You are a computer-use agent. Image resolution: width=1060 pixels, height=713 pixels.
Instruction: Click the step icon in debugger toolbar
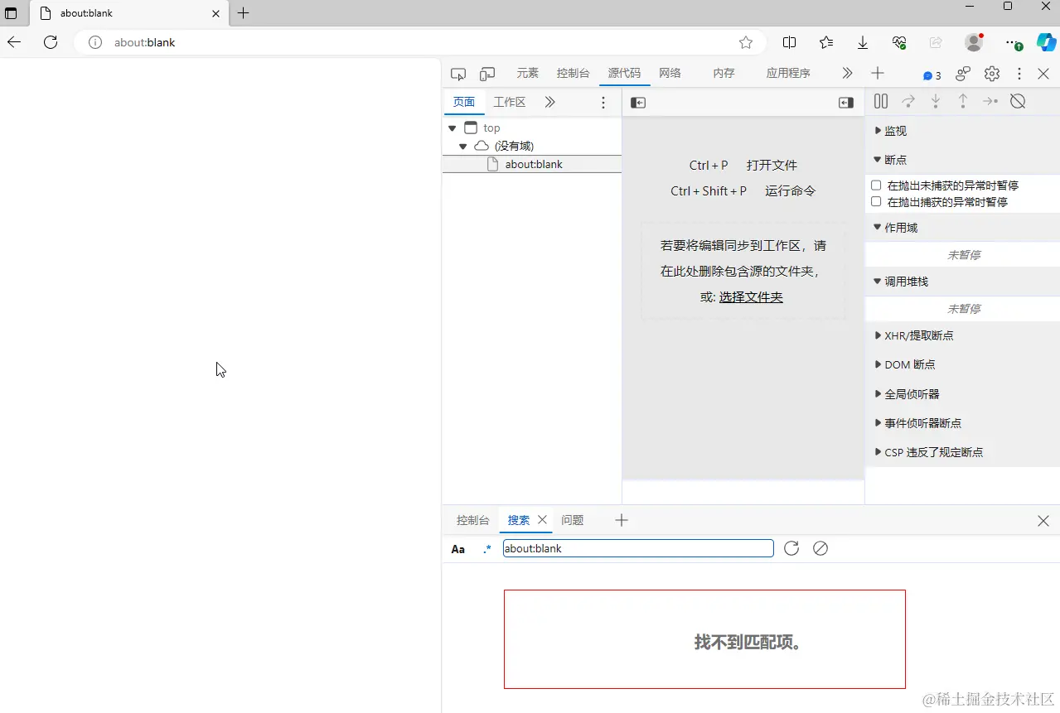(990, 101)
